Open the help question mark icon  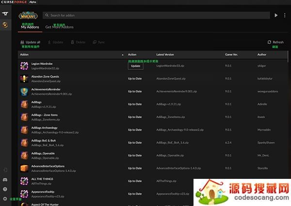[x=5, y=189]
